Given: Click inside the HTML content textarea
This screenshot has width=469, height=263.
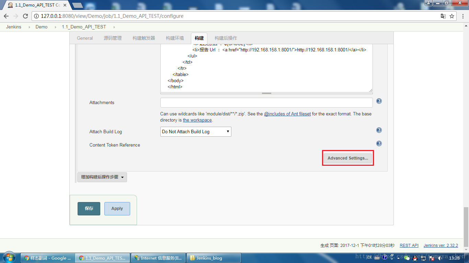Looking at the screenshot, I should click(266, 68).
